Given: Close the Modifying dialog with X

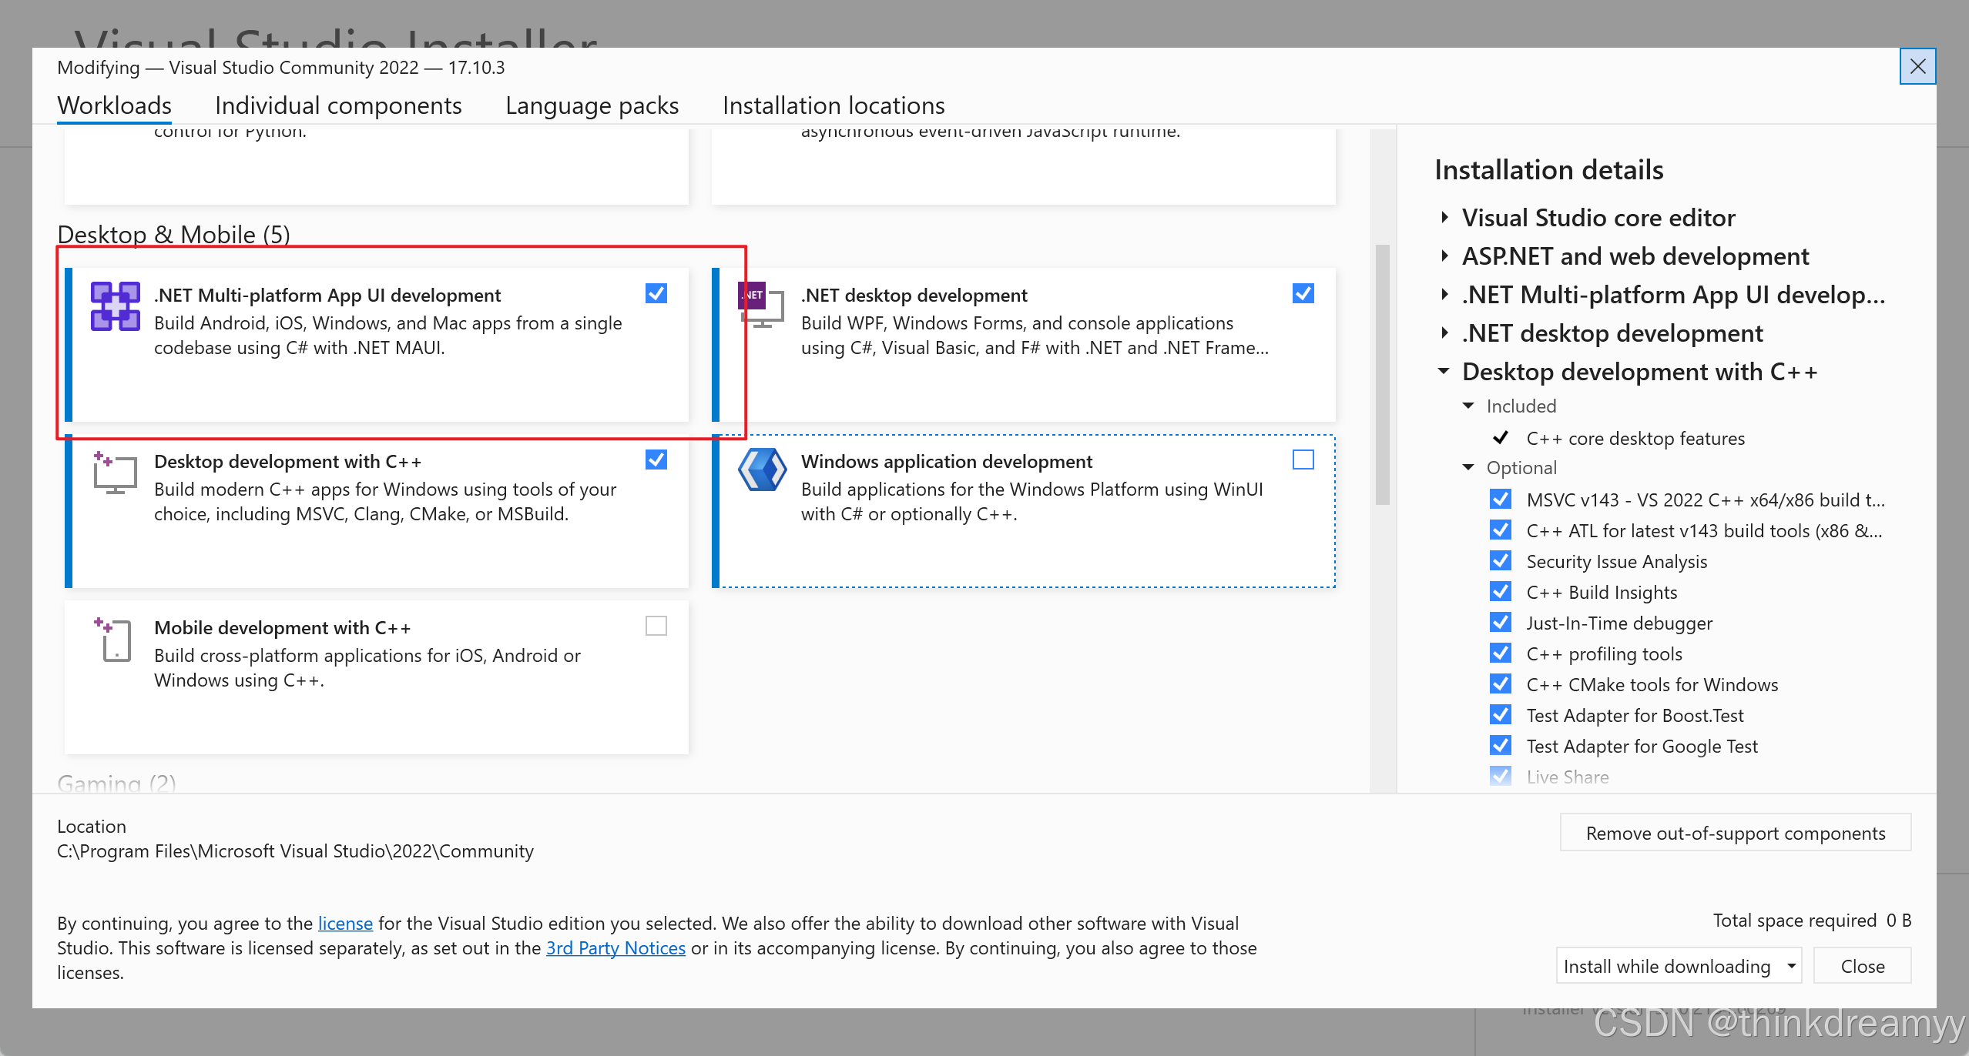Looking at the screenshot, I should (x=1917, y=67).
